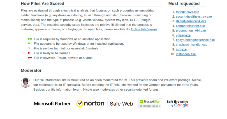Screen dimensions: 227x119
Task: Open the securityhealthsystray.exe link
Action: coord(194,17)
